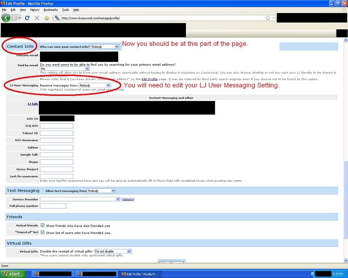
Task: Open the Bookmarks menu
Action: pos(51,10)
